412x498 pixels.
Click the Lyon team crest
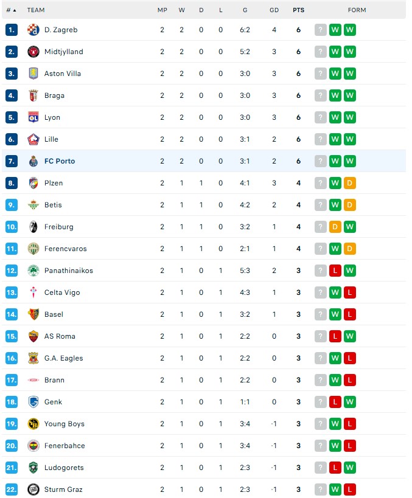(33, 117)
